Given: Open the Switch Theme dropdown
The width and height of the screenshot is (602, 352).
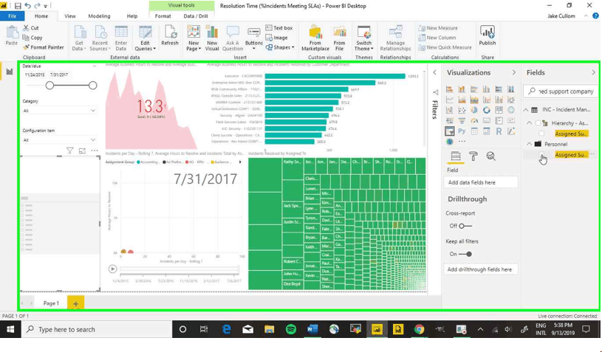Looking at the screenshot, I should point(363,38).
